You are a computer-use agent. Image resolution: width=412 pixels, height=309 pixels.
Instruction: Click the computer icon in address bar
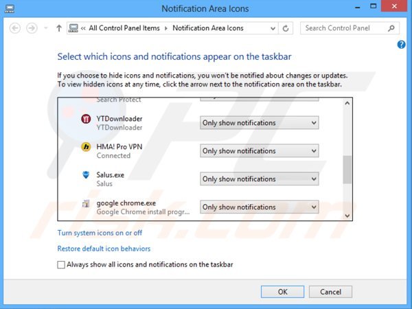point(73,28)
